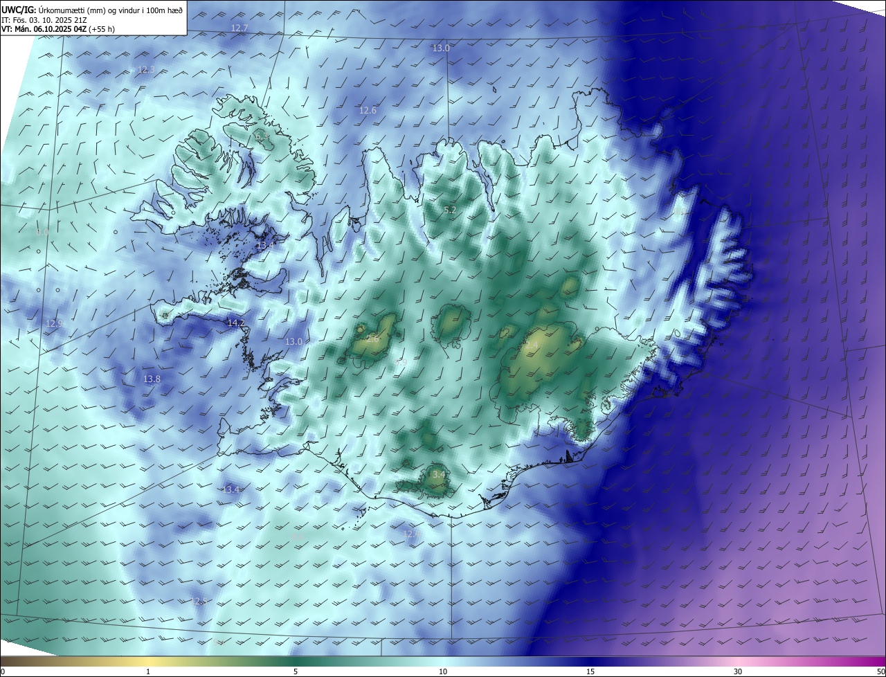Click the "IT: Fös. 03. 10. 2025 21Z" line
The width and height of the screenshot is (886, 677).
pyautogui.click(x=44, y=20)
